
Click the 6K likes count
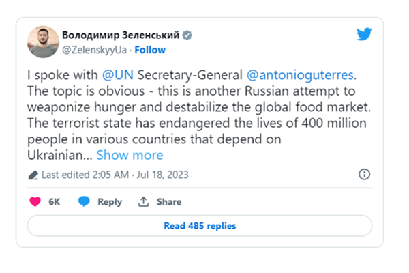55,201
